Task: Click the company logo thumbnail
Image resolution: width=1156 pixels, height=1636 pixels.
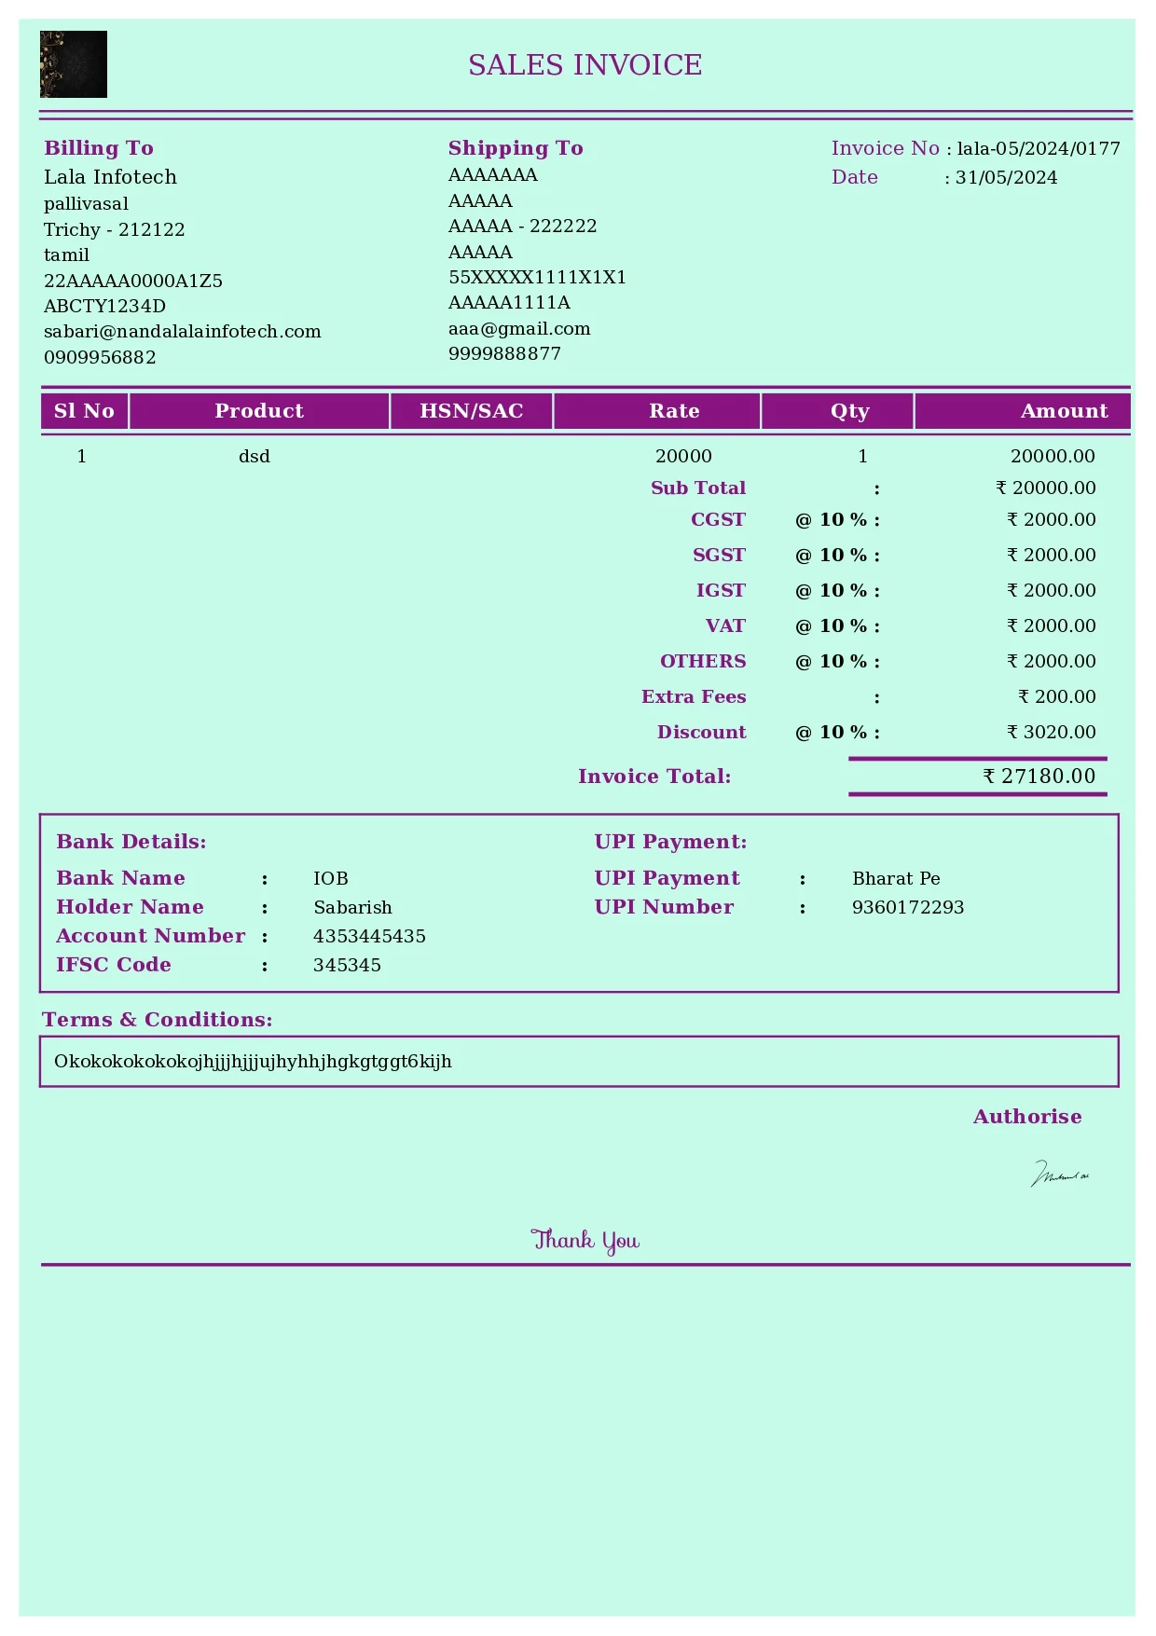Action: [73, 64]
